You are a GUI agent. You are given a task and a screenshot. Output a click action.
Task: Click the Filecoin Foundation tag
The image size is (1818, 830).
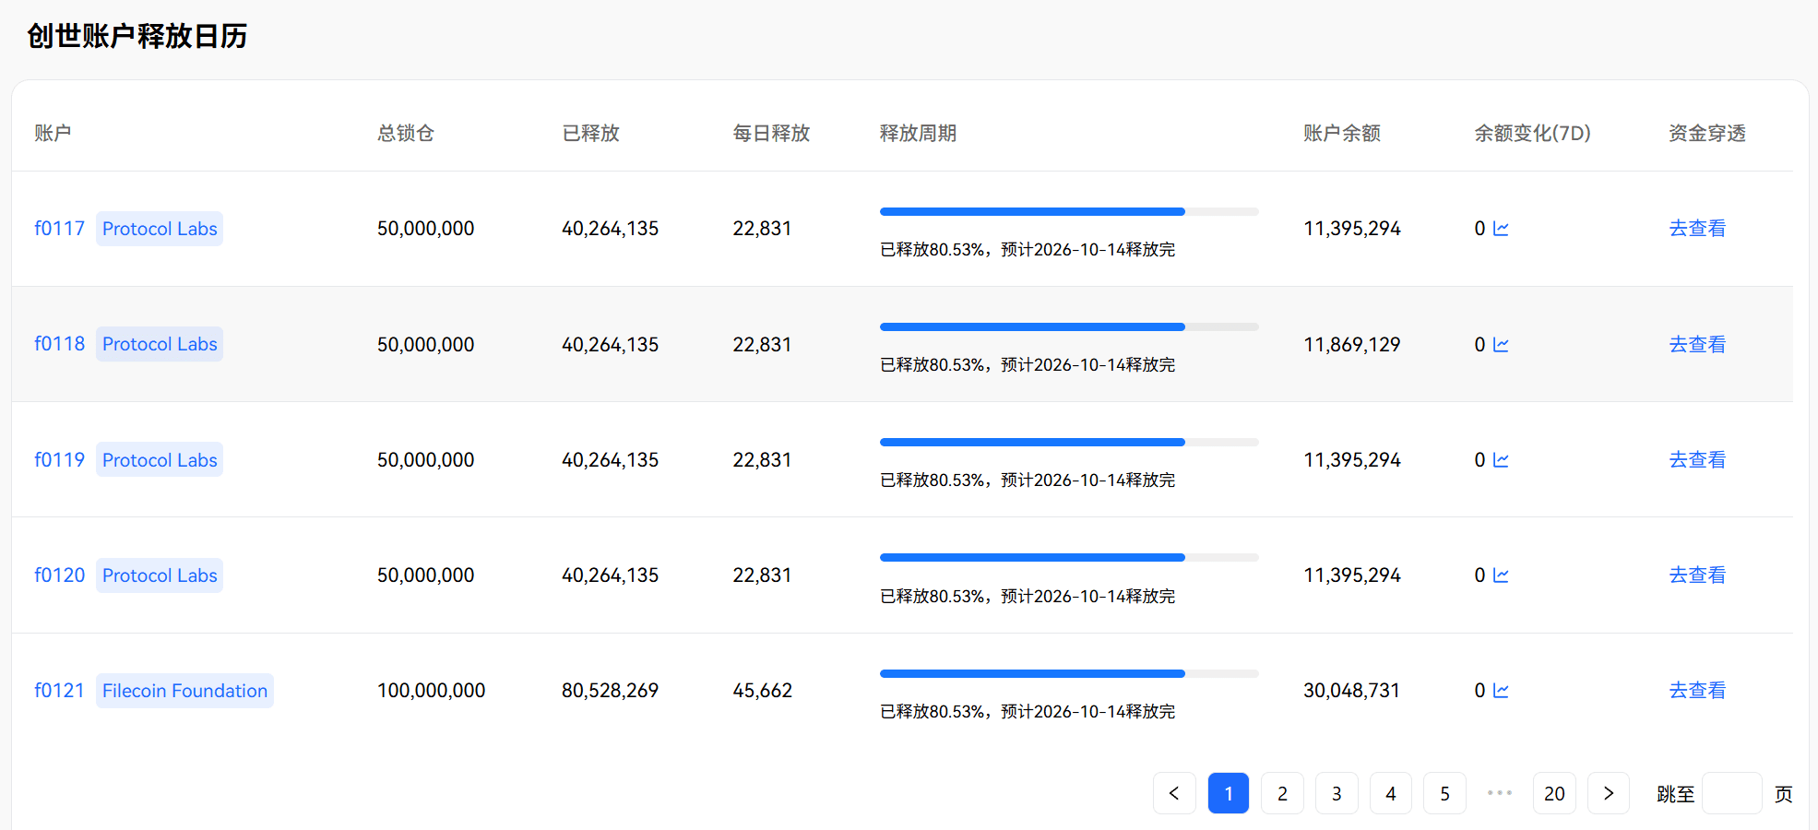[x=184, y=691]
